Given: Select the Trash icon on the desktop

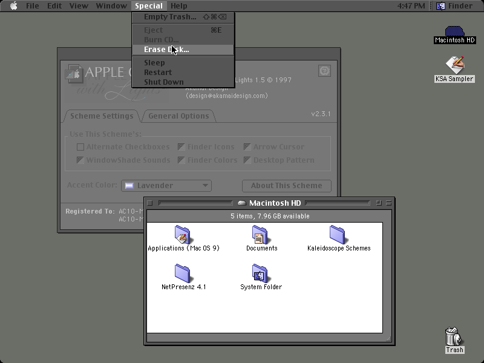Looking at the screenshot, I should (454, 336).
